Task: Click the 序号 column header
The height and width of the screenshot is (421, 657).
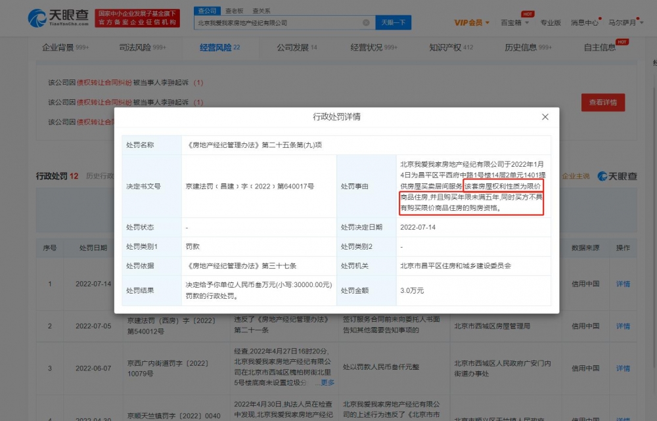Action: point(50,248)
